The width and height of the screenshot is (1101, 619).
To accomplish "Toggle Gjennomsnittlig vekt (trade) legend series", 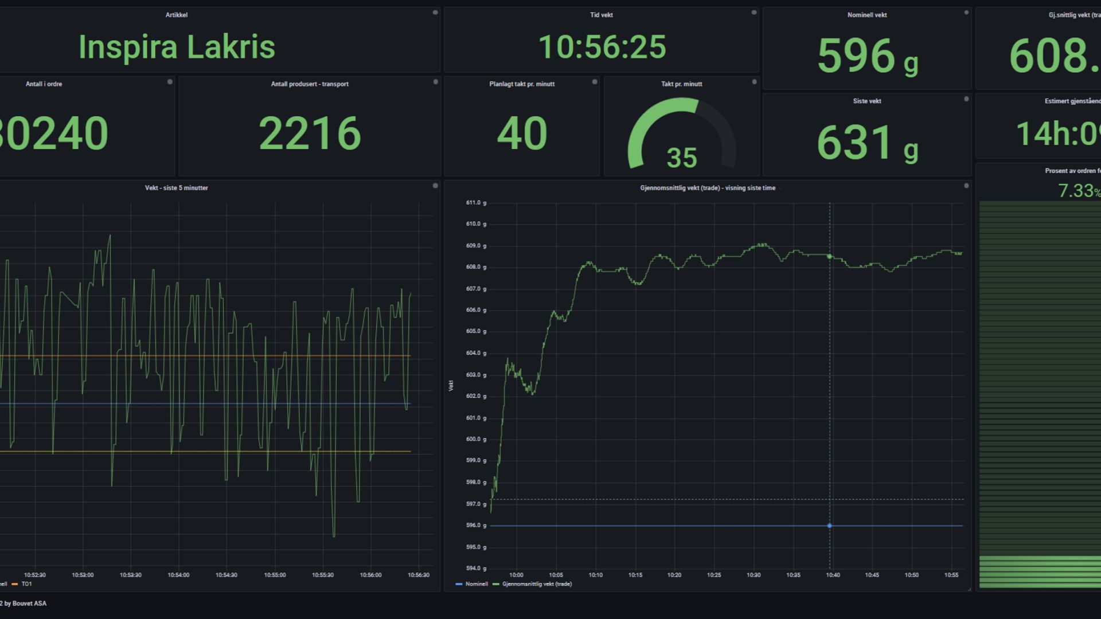I will 537,584.
